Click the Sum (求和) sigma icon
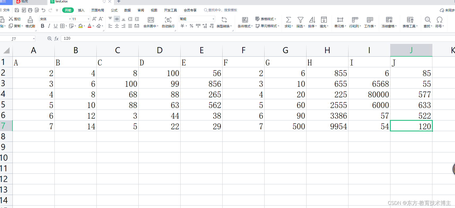Viewport: 455px width, 208px height. tap(288, 20)
